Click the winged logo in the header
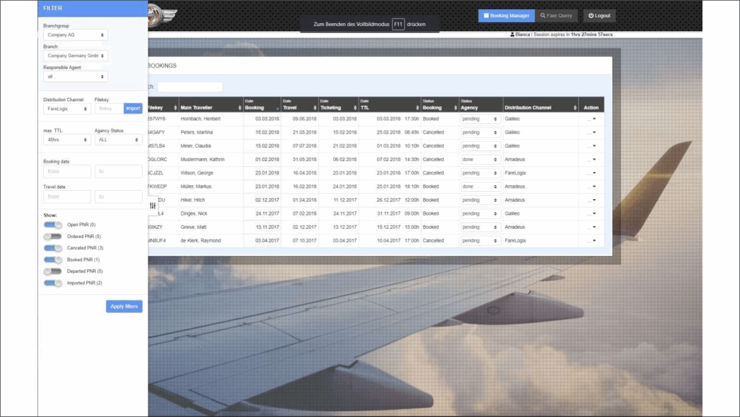 (158, 14)
